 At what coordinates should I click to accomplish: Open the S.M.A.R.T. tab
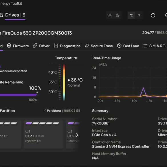[154, 46]
